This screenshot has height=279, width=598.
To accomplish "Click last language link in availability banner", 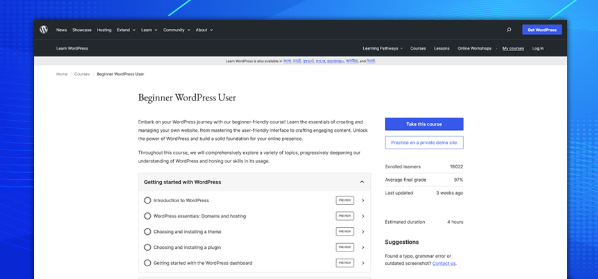I will pyautogui.click(x=371, y=61).
